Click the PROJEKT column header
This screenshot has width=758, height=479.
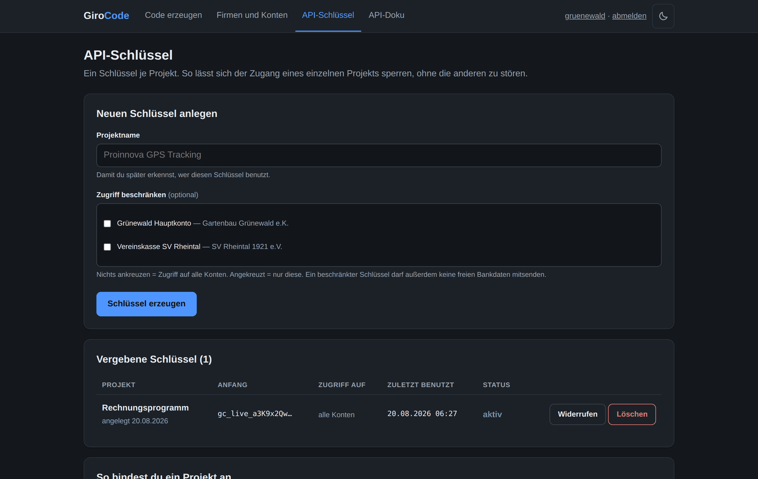point(119,385)
